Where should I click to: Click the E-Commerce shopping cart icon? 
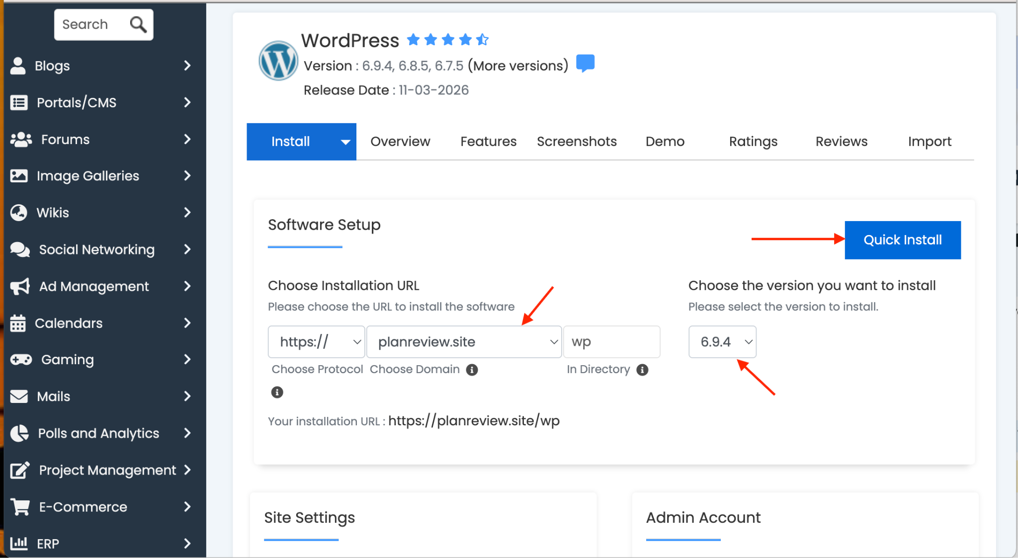[x=20, y=507]
